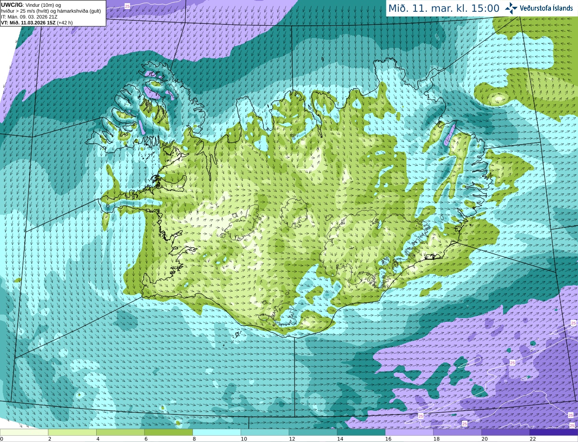Click the '16' scale label
The image size is (578, 442).
[x=388, y=439]
